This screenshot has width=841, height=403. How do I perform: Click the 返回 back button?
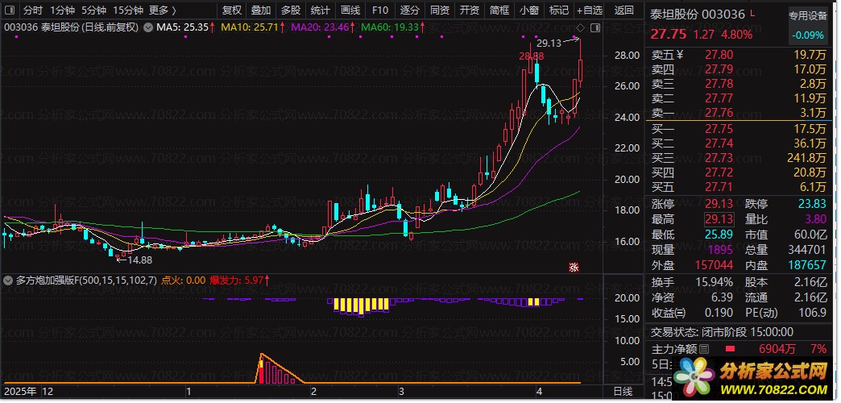(623, 10)
